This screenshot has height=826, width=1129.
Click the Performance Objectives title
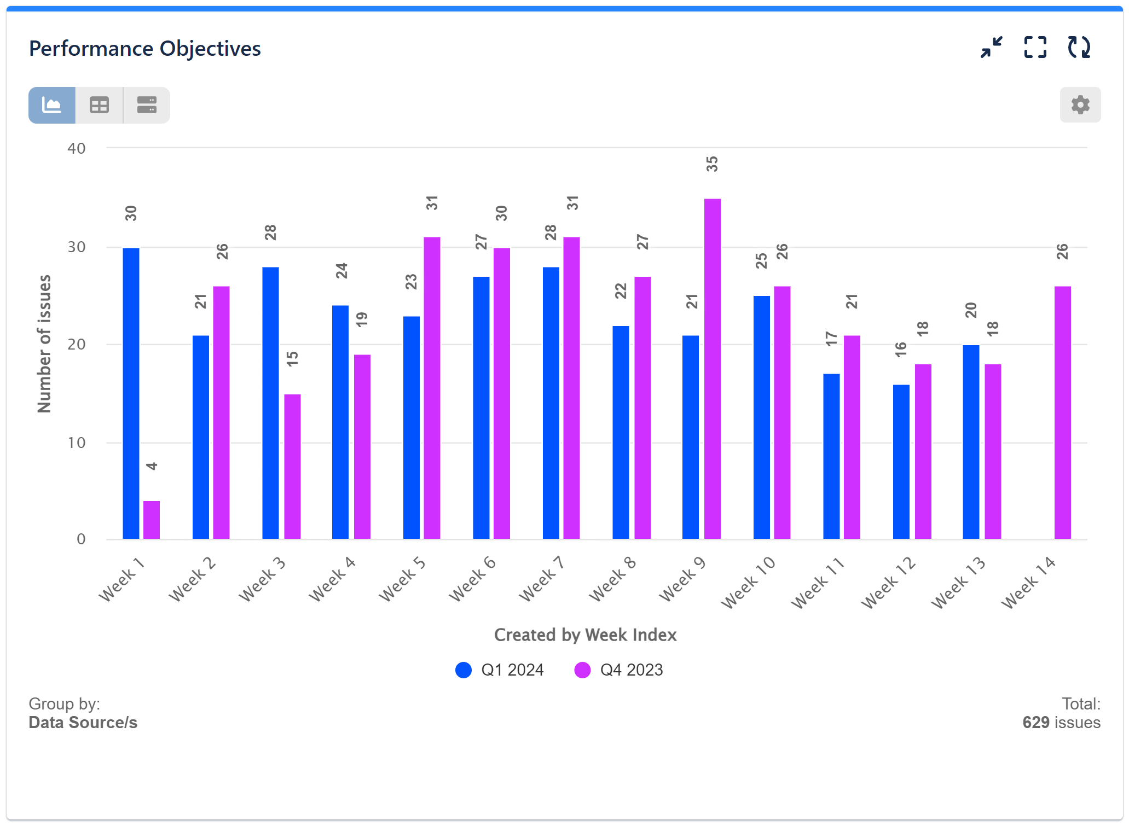click(x=144, y=48)
